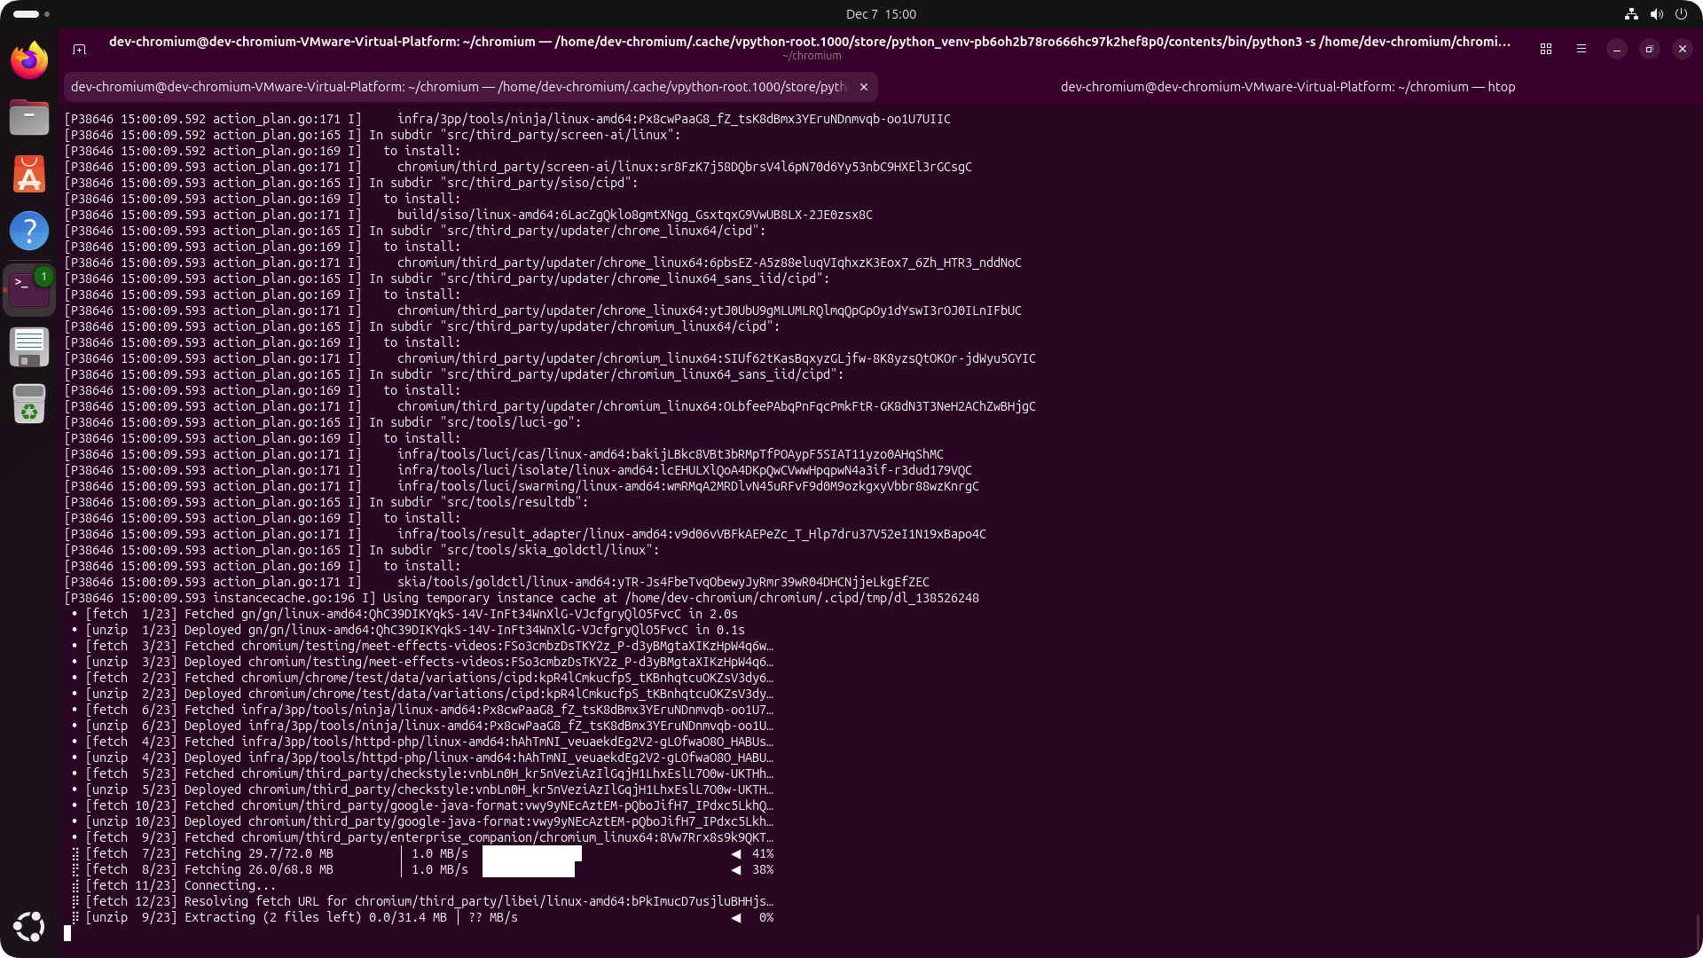
Task: Open the Trash from the dock
Action: pyautogui.click(x=29, y=404)
